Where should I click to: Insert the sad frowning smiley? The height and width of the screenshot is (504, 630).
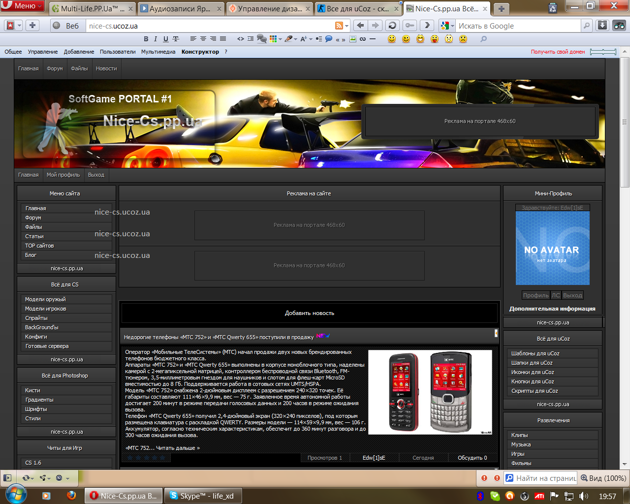pos(463,39)
